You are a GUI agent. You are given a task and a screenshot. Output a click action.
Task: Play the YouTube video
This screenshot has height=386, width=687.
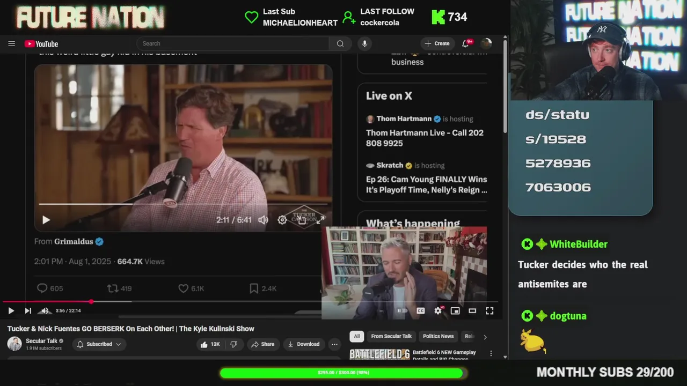11,310
